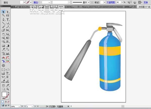This screenshot has height=109, width=151.
Task: Switch to the 未标题-5 document tab
Action: pyautogui.click(x=144, y=7)
